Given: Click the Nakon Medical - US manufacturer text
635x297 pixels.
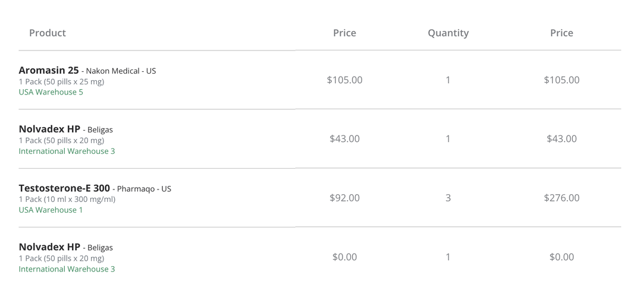Looking at the screenshot, I should coord(121,71).
